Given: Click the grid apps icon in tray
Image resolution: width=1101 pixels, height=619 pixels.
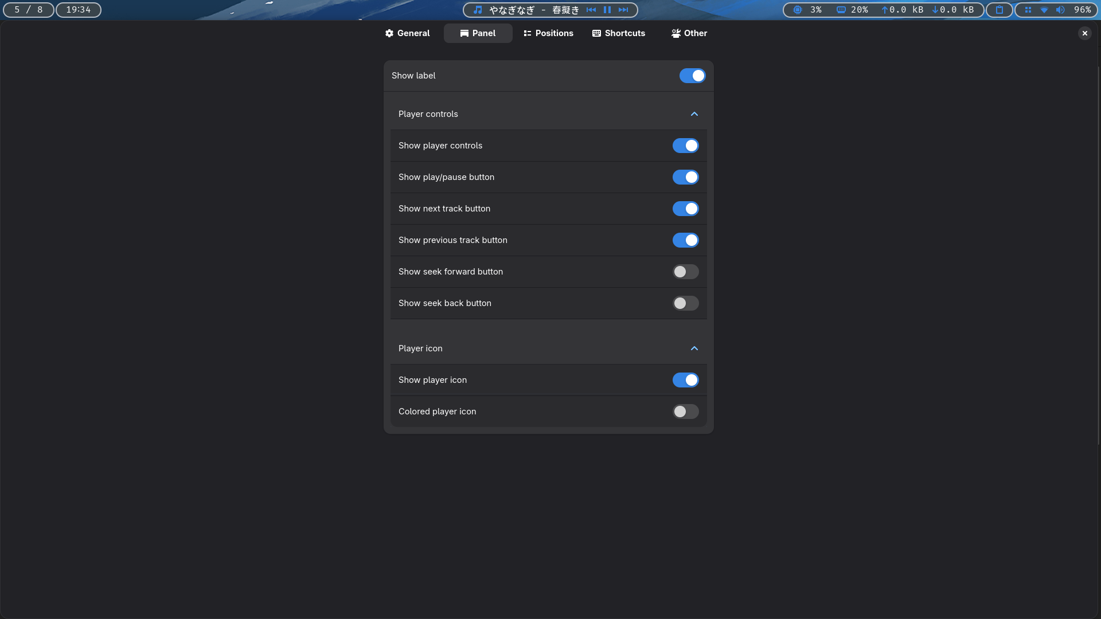Looking at the screenshot, I should click(x=1028, y=10).
